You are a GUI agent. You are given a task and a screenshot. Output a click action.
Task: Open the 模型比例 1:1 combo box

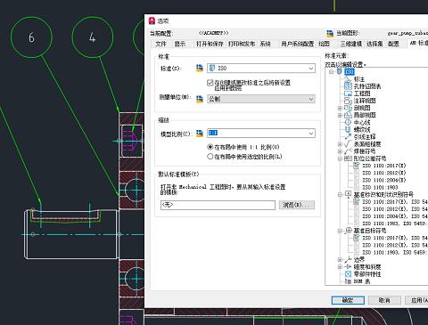[x=261, y=134]
